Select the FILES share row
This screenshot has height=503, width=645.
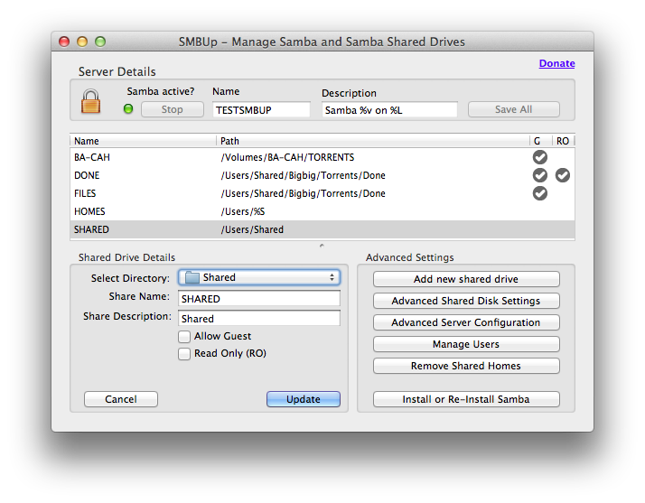coord(322,193)
